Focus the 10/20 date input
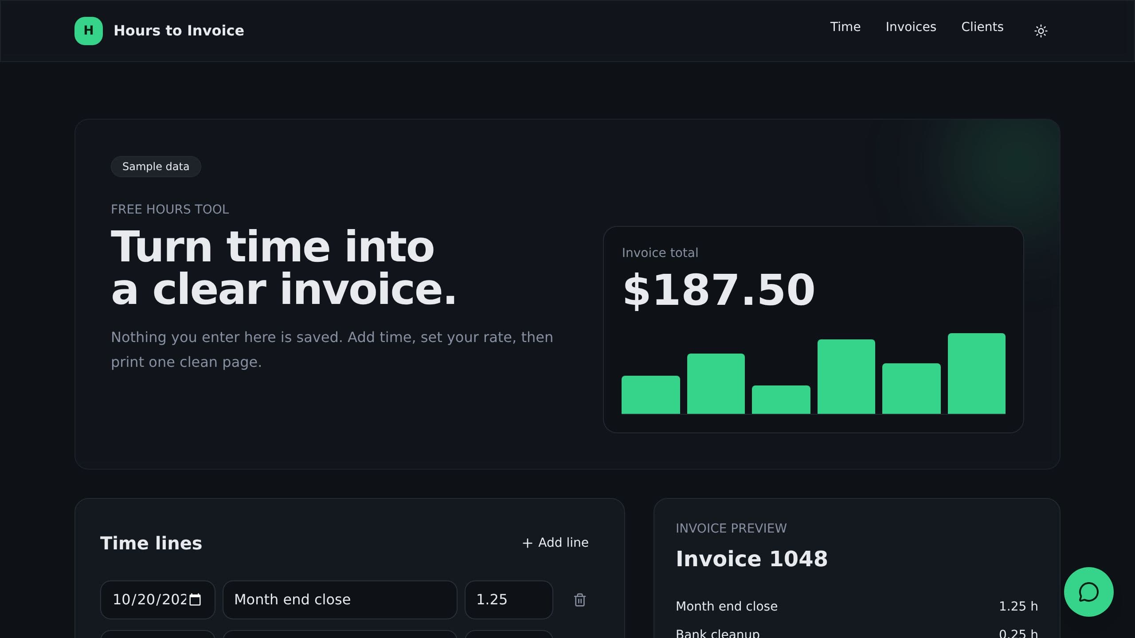Viewport: 1135px width, 638px height. tap(157, 599)
